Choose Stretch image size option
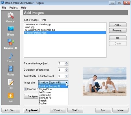Image resolution: width=131 pixels, height=115 pixels. (x=53, y=101)
